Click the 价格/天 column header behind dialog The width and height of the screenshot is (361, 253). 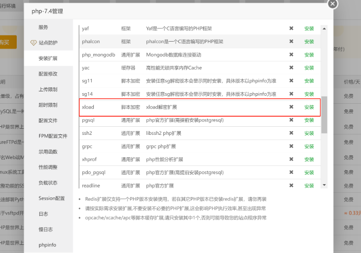(352, 82)
